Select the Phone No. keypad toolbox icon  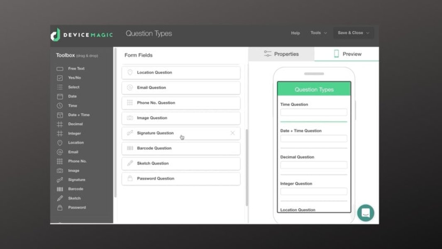point(60,161)
